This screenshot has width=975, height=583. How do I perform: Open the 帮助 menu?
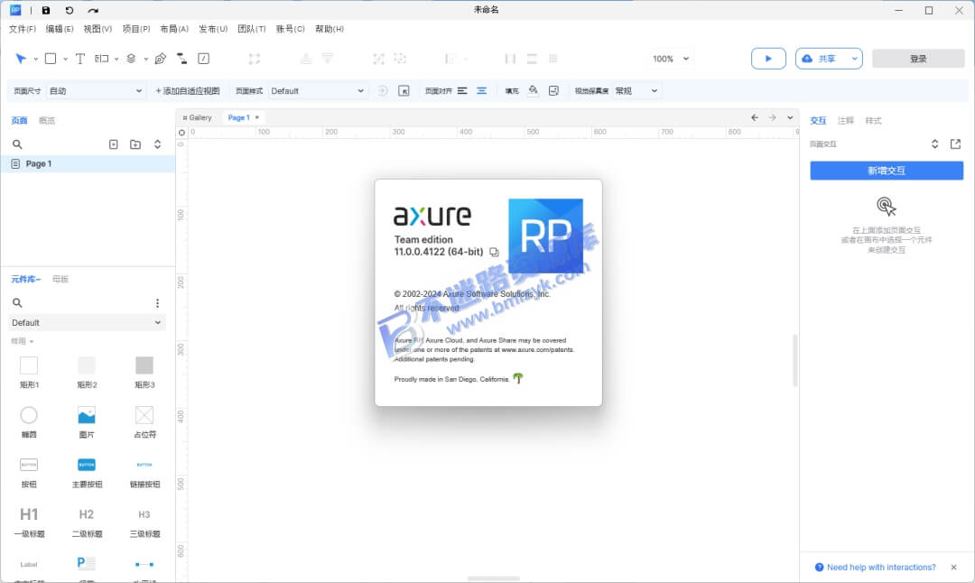[329, 29]
